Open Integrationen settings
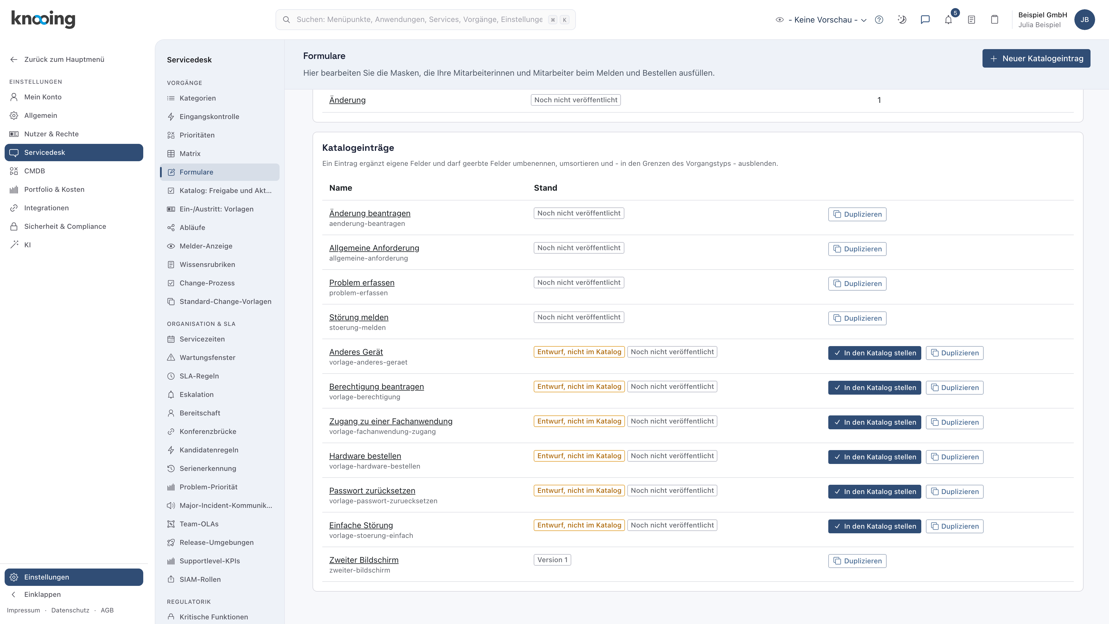This screenshot has height=624, width=1109. [74, 208]
